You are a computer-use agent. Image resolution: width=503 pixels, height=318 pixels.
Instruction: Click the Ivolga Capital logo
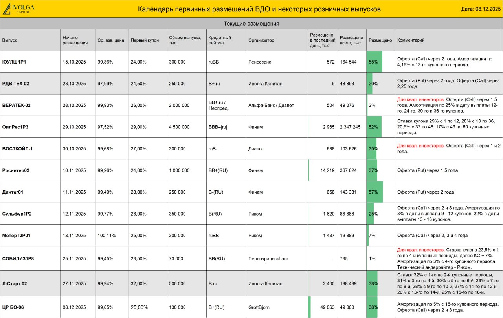coord(18,9)
